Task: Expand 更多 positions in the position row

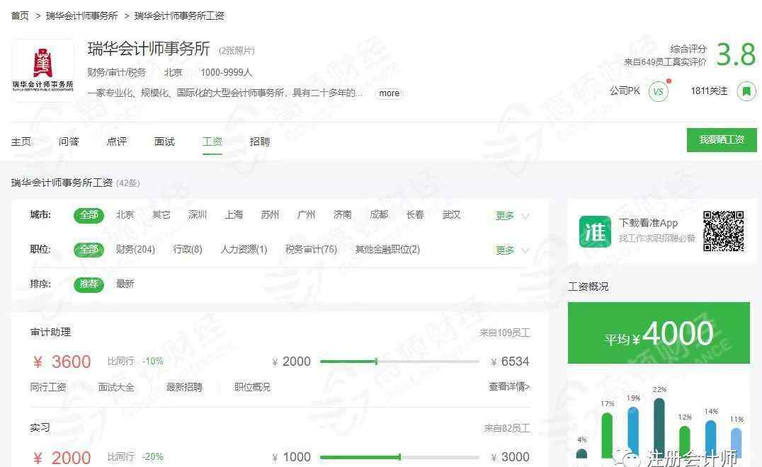Action: tap(512, 250)
